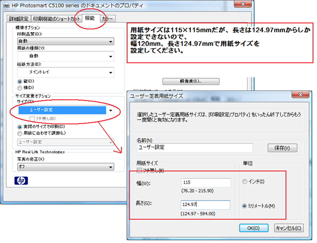Toggle フチ無し checkbox under the size dropdown
This screenshot has height=243, width=317.
point(32,119)
